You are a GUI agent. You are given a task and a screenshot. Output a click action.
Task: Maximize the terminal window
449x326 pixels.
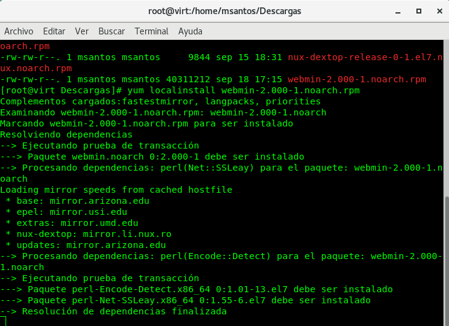coord(419,11)
